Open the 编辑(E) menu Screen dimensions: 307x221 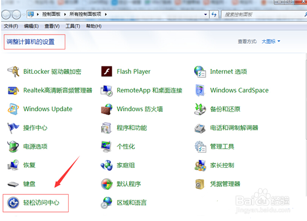pyautogui.click(x=31, y=26)
